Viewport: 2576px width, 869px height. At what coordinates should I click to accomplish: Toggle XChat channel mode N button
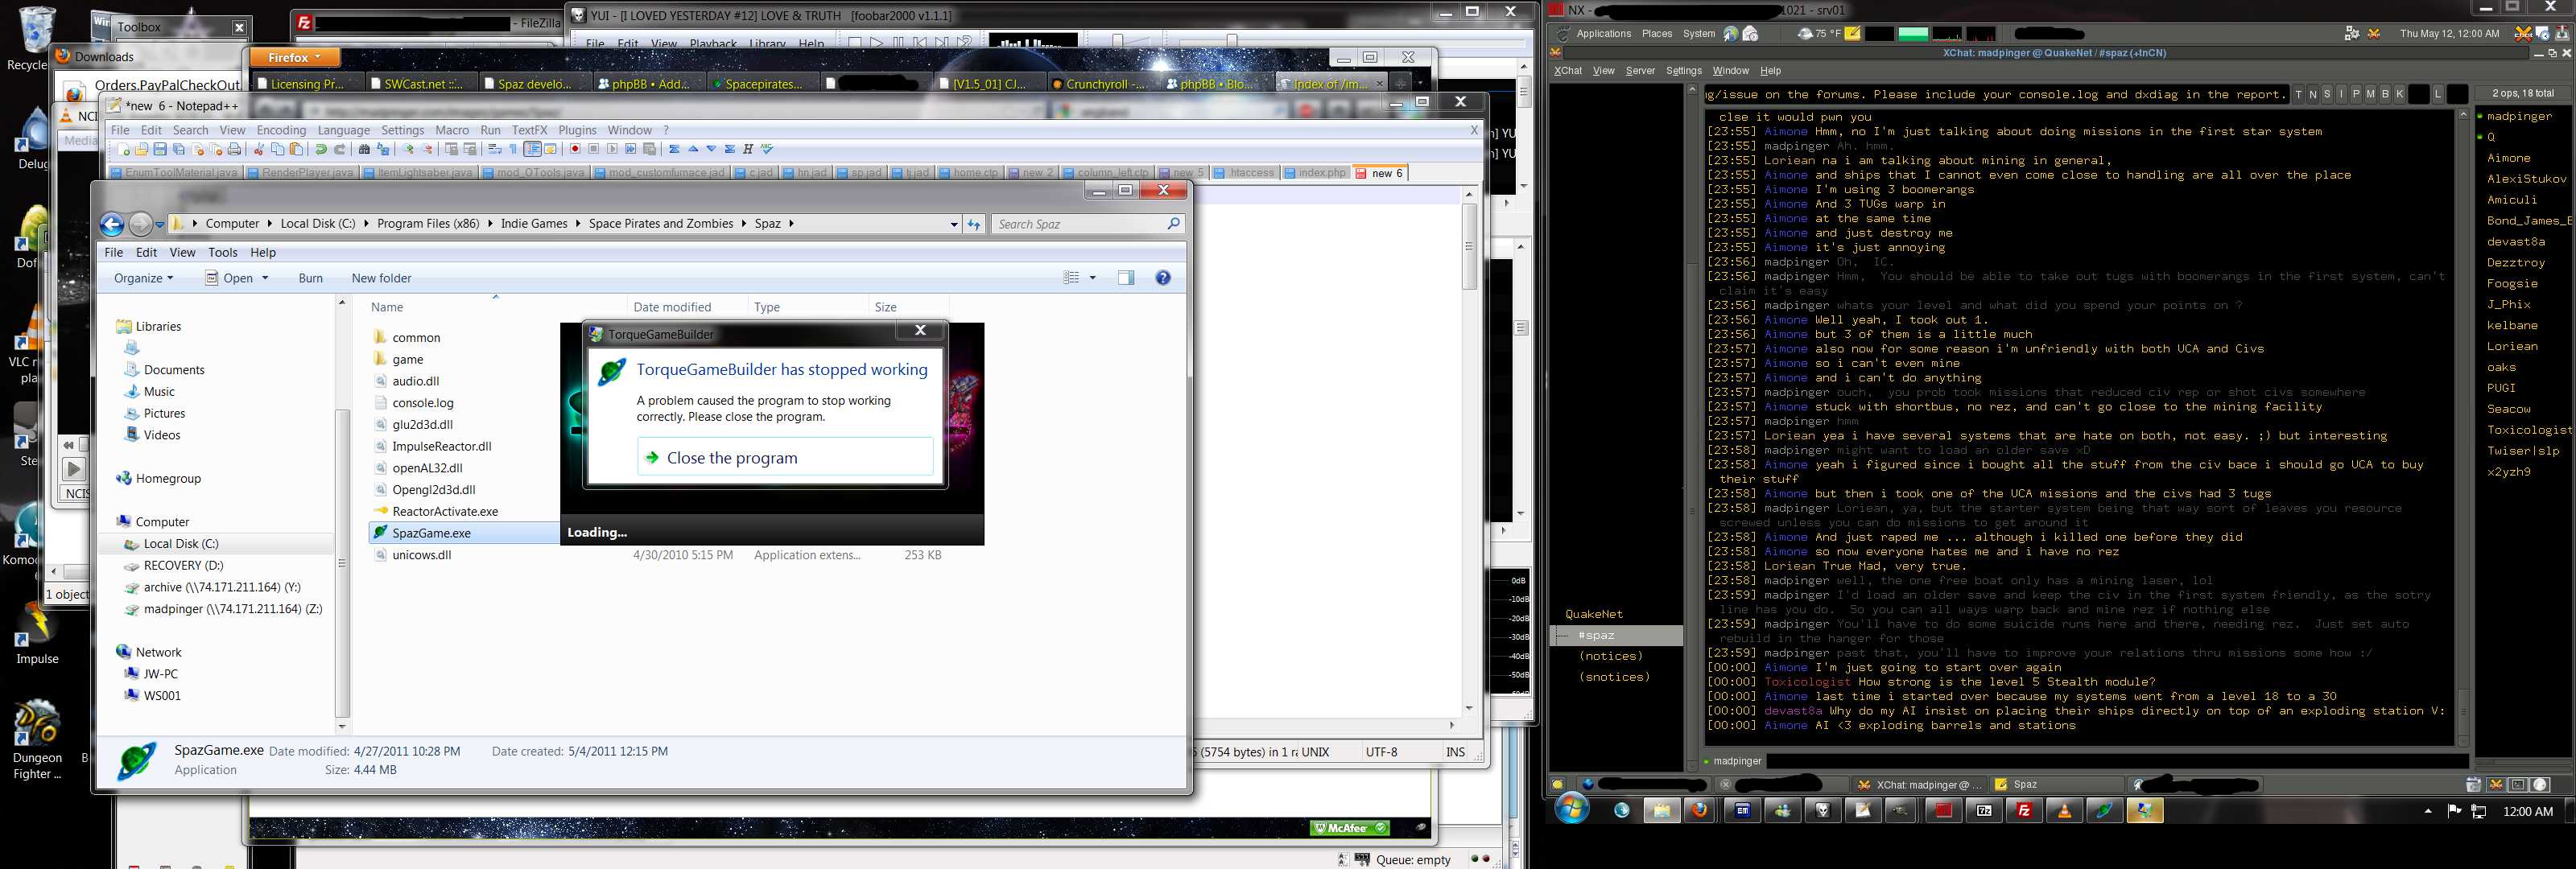tap(2313, 94)
